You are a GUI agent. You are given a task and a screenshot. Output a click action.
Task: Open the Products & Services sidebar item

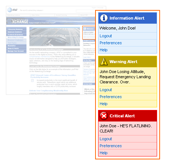(16, 35)
